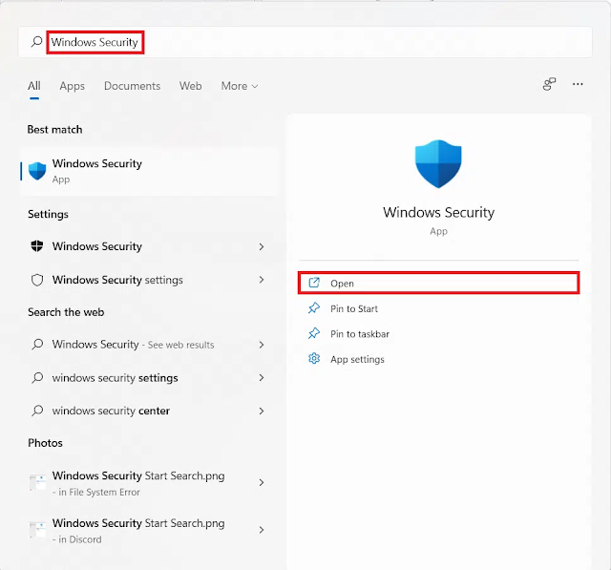Switch to the Web tab
This screenshot has height=570, width=611.
(x=191, y=86)
